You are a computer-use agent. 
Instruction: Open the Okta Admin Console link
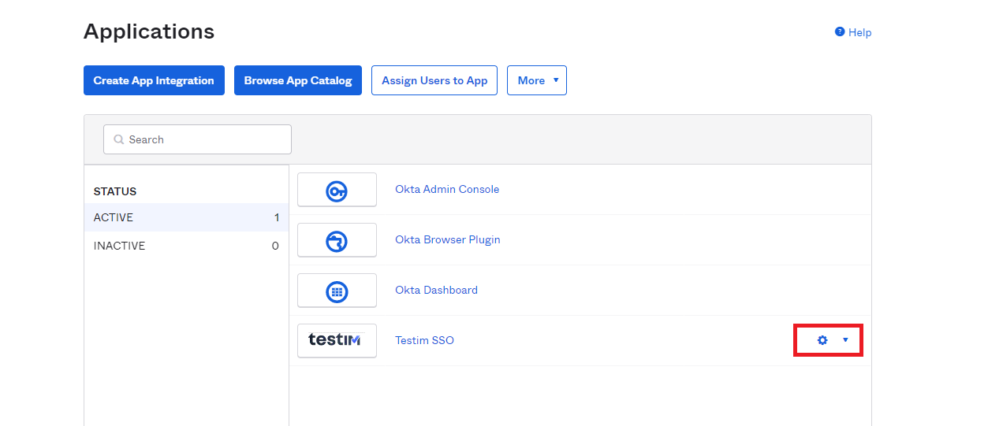(447, 189)
